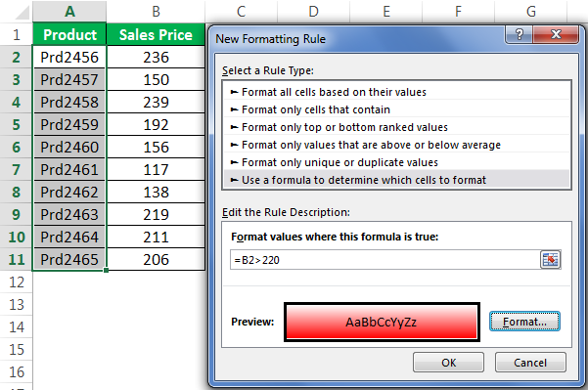Screen dimensions: 588x390
Task: Select cell Prd2463
Action: point(69,214)
